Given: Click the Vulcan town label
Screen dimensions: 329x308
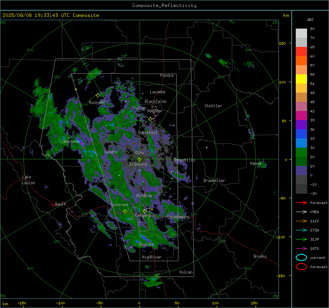Looking at the screenshot, I should click(x=186, y=272).
